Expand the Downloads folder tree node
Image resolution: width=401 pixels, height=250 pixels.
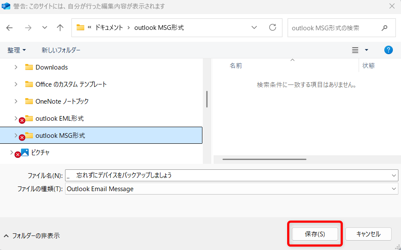point(16,67)
